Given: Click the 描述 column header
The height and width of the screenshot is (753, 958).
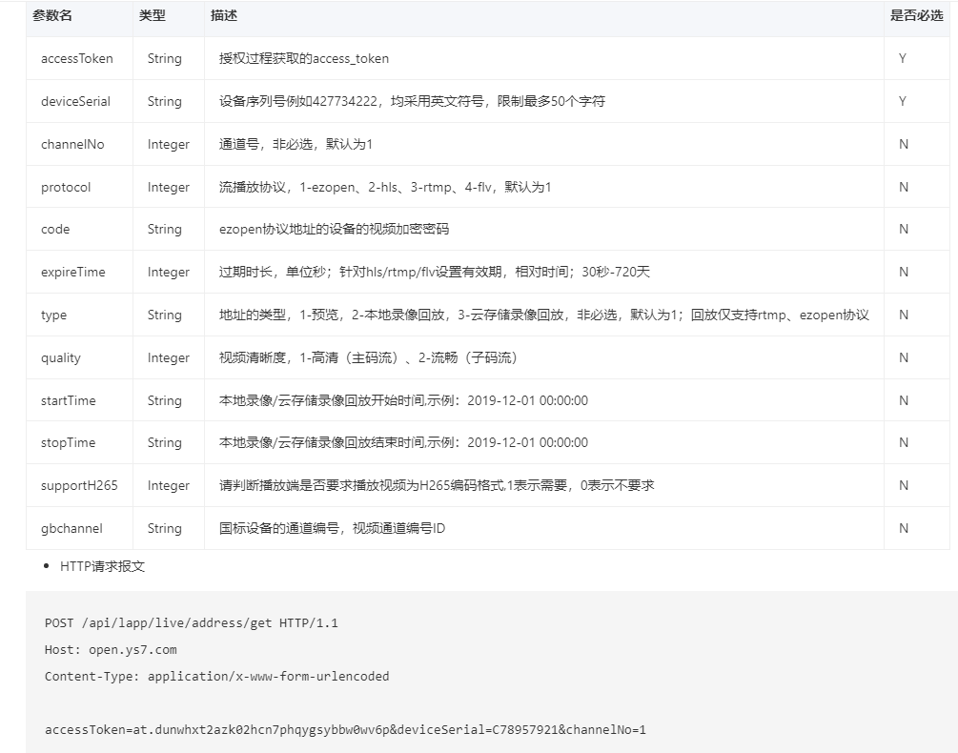Looking at the screenshot, I should tap(224, 16).
